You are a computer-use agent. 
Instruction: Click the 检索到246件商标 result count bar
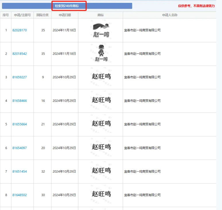[67, 6]
